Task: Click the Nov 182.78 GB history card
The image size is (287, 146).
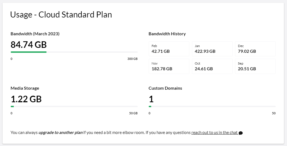Action: pos(169,66)
